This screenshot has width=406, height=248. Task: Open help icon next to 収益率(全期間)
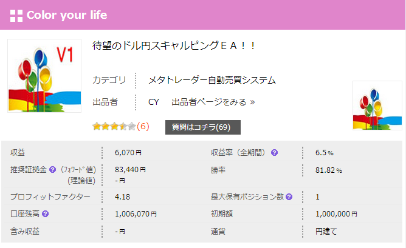point(274,153)
